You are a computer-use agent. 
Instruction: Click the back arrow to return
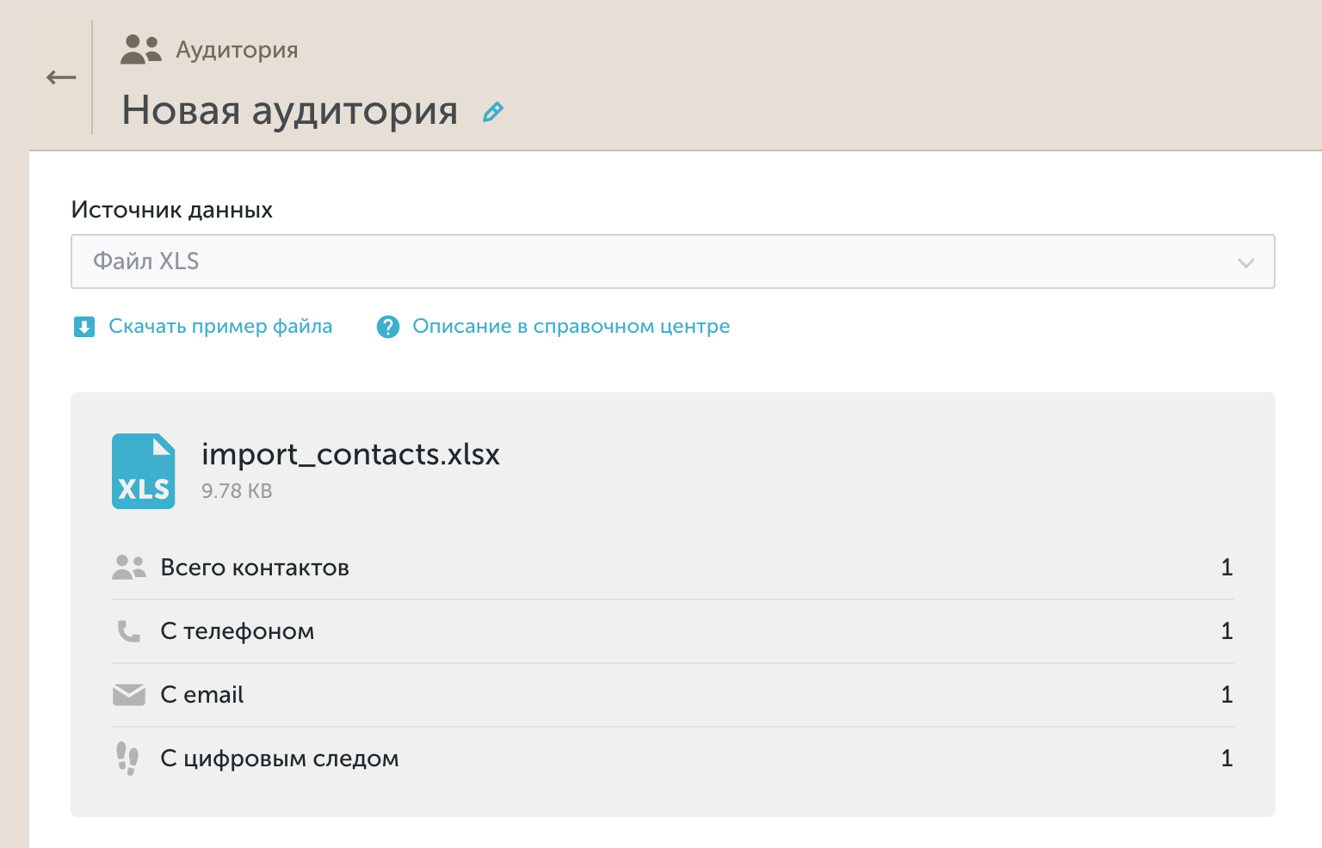[60, 77]
